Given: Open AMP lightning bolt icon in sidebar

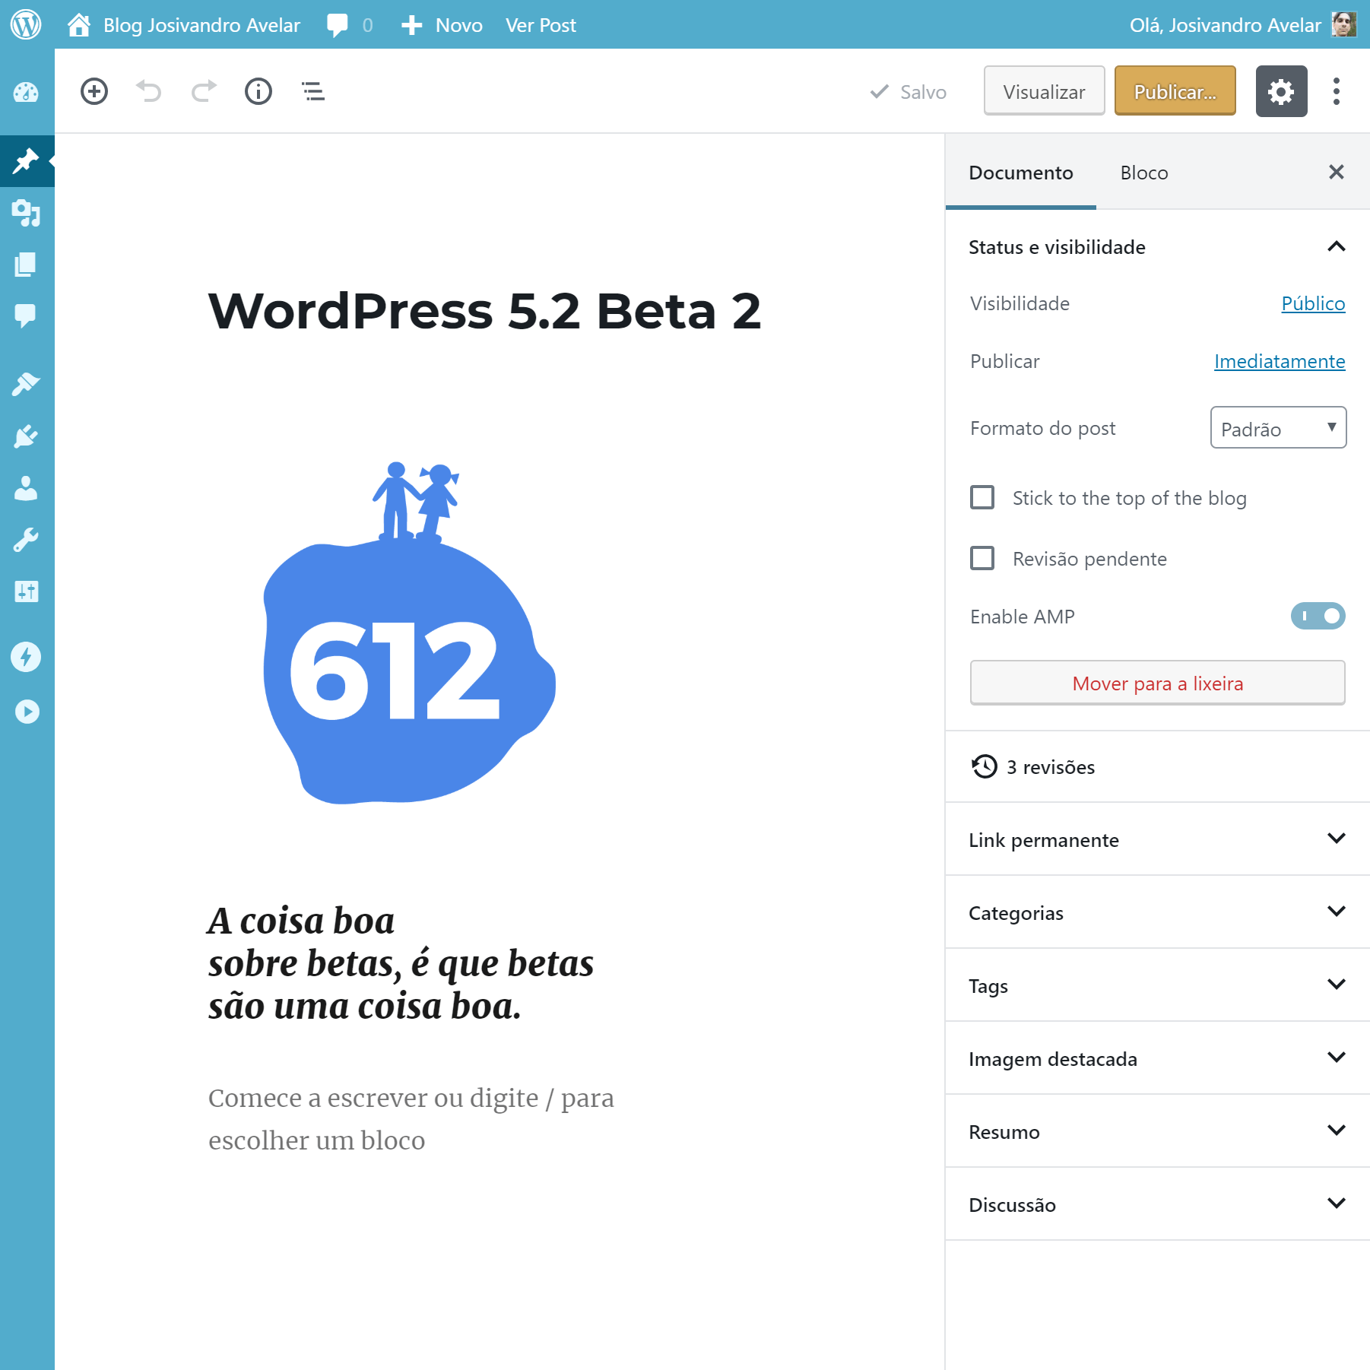Looking at the screenshot, I should click(26, 657).
